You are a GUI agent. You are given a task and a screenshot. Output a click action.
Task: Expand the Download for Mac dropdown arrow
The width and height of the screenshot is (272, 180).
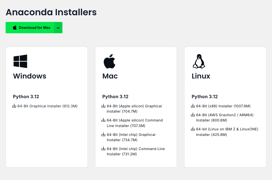(58, 27)
